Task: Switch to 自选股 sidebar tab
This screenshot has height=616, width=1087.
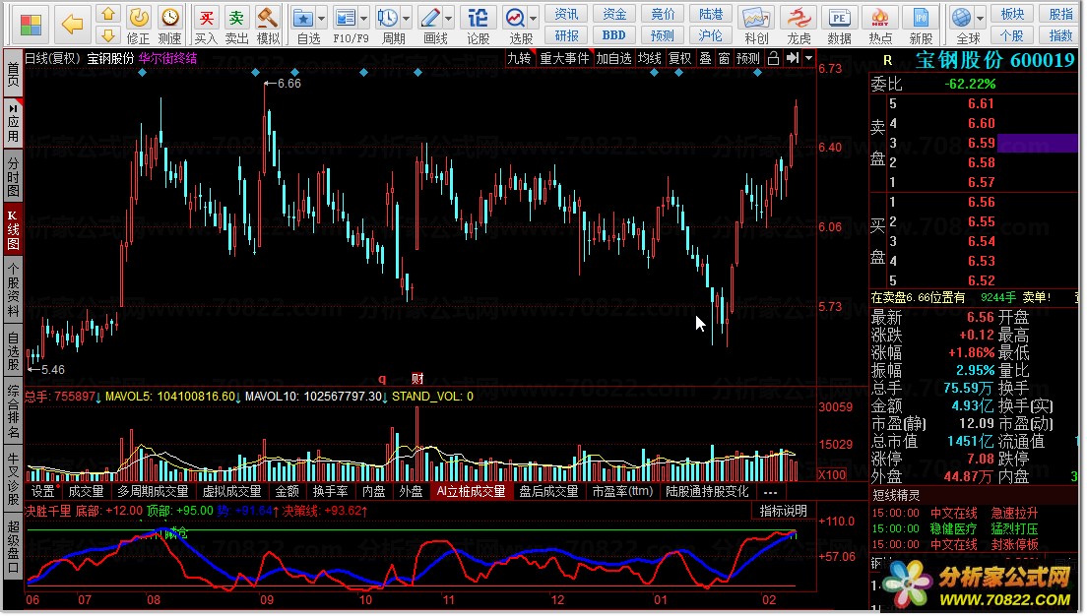Action: 13,352
